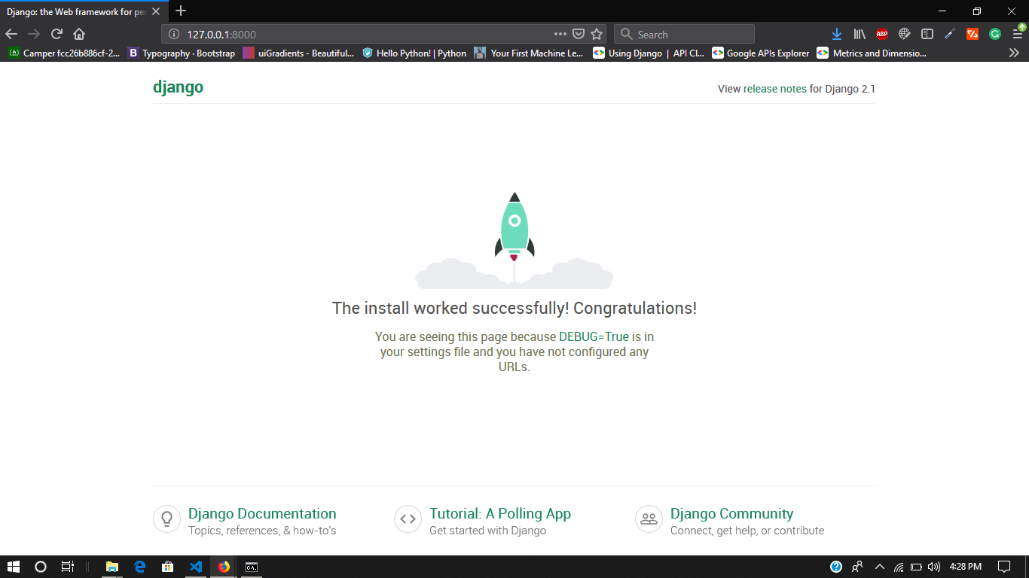Screen dimensions: 1029x578
Task: Open Your First Machine Learning bookmark
Action: tap(528, 53)
